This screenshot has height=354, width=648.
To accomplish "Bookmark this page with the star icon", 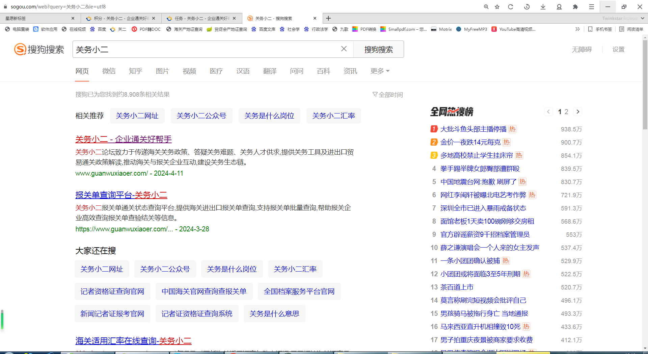I will (x=497, y=7).
